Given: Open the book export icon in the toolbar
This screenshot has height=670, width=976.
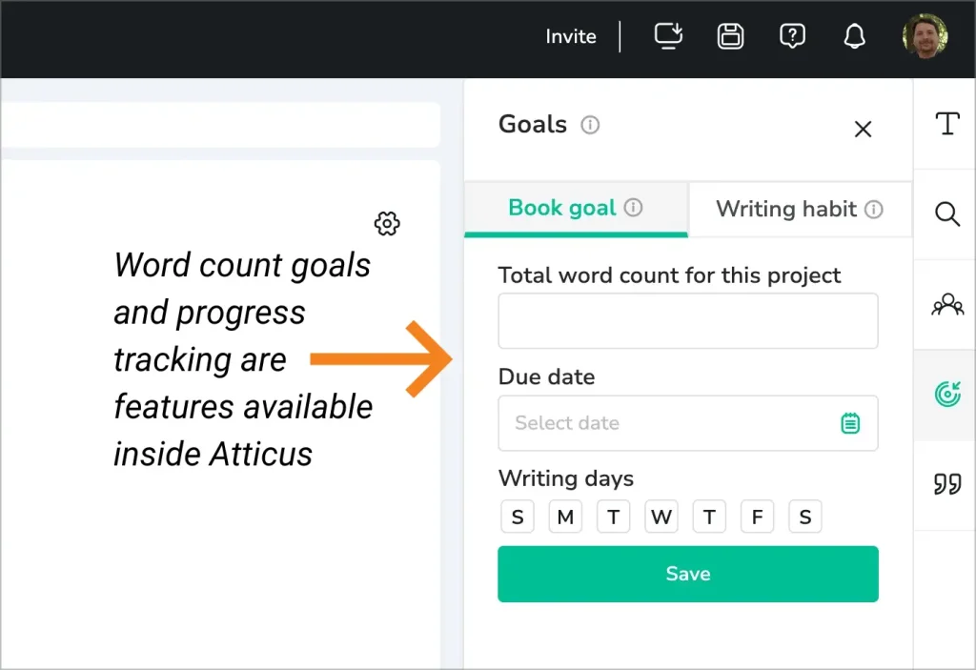Looking at the screenshot, I should 668,36.
